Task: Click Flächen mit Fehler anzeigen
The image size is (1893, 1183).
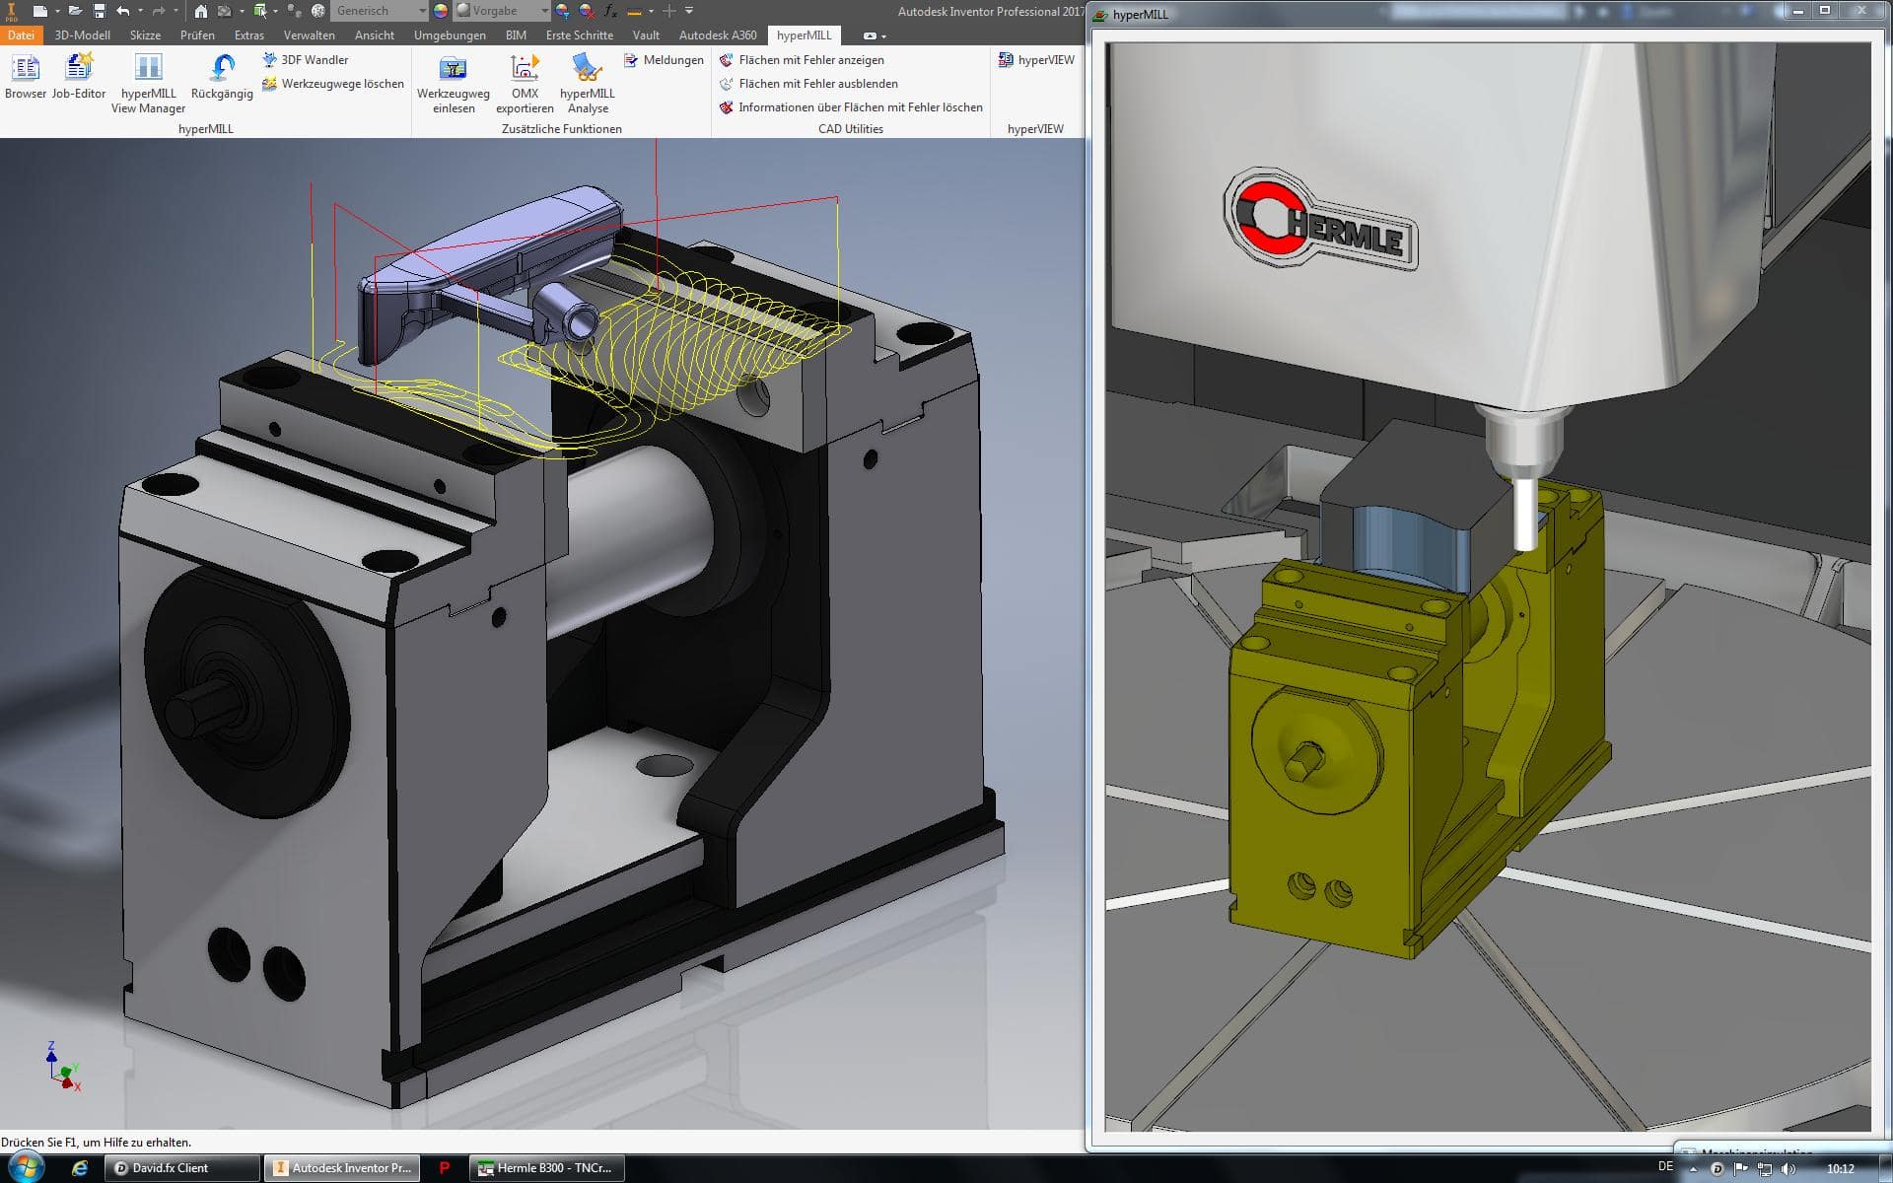Action: tap(802, 60)
